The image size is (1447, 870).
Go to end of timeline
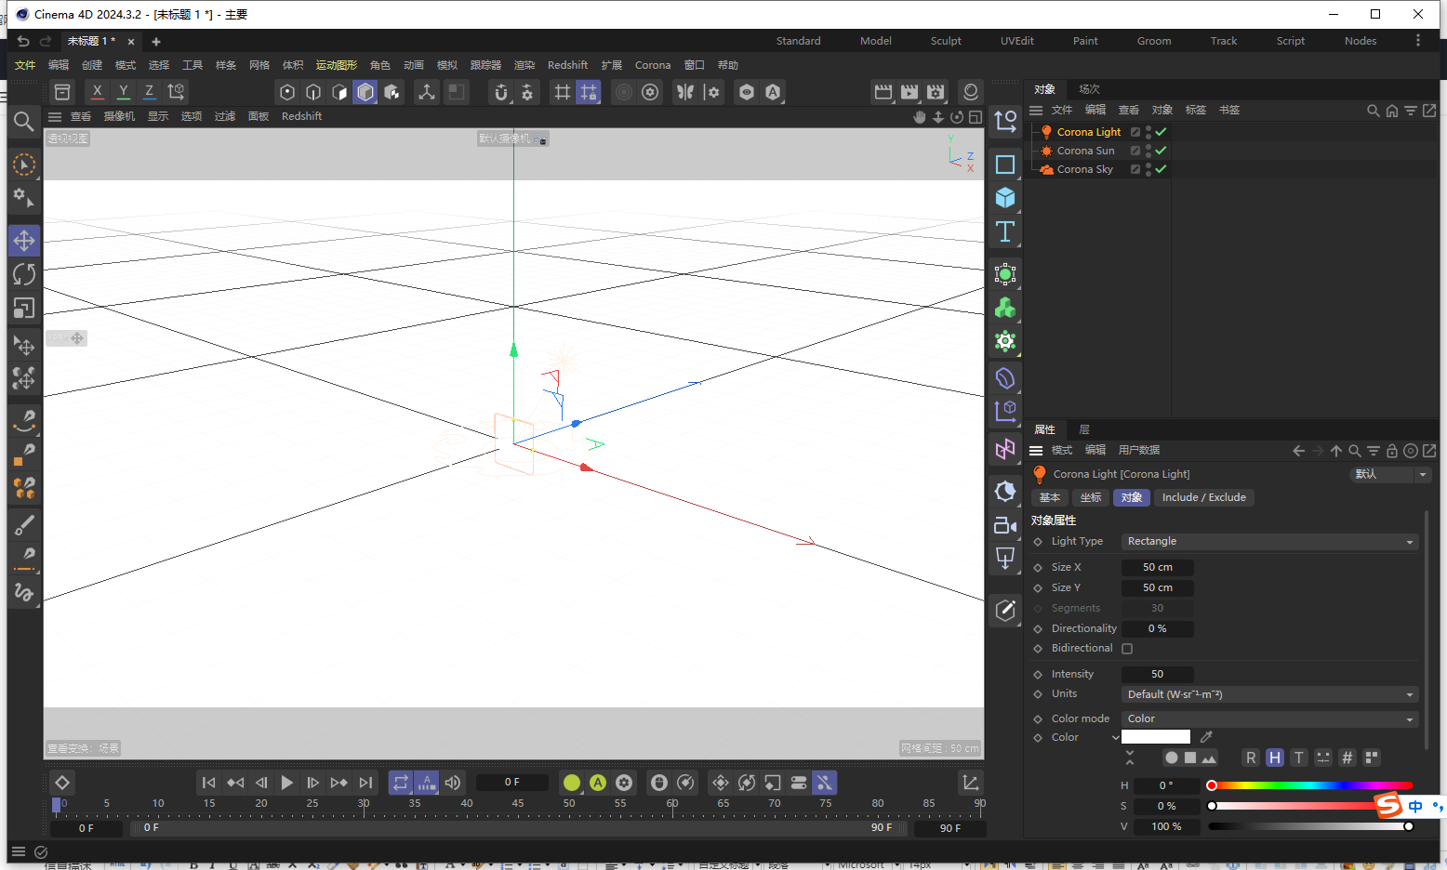point(365,783)
